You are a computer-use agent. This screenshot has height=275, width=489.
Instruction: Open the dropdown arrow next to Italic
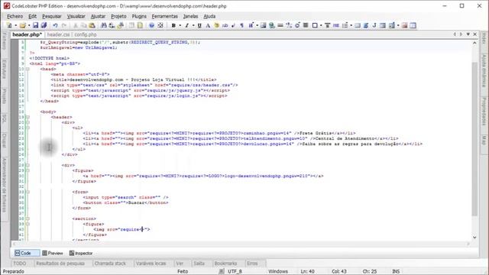click(193, 25)
